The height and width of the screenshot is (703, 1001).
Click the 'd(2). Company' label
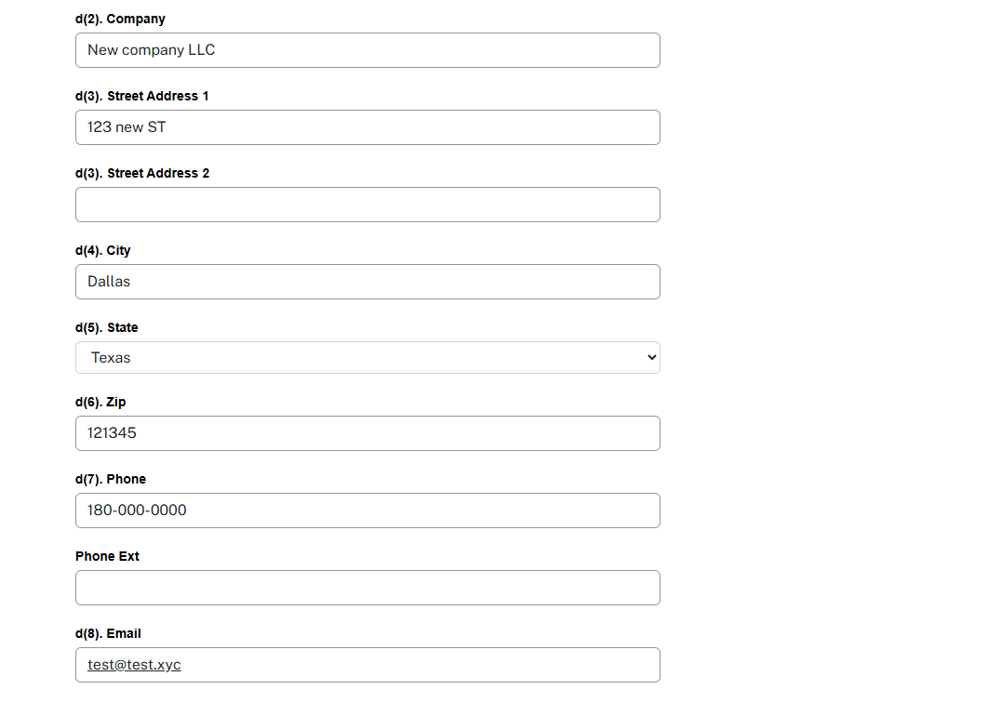click(x=120, y=19)
